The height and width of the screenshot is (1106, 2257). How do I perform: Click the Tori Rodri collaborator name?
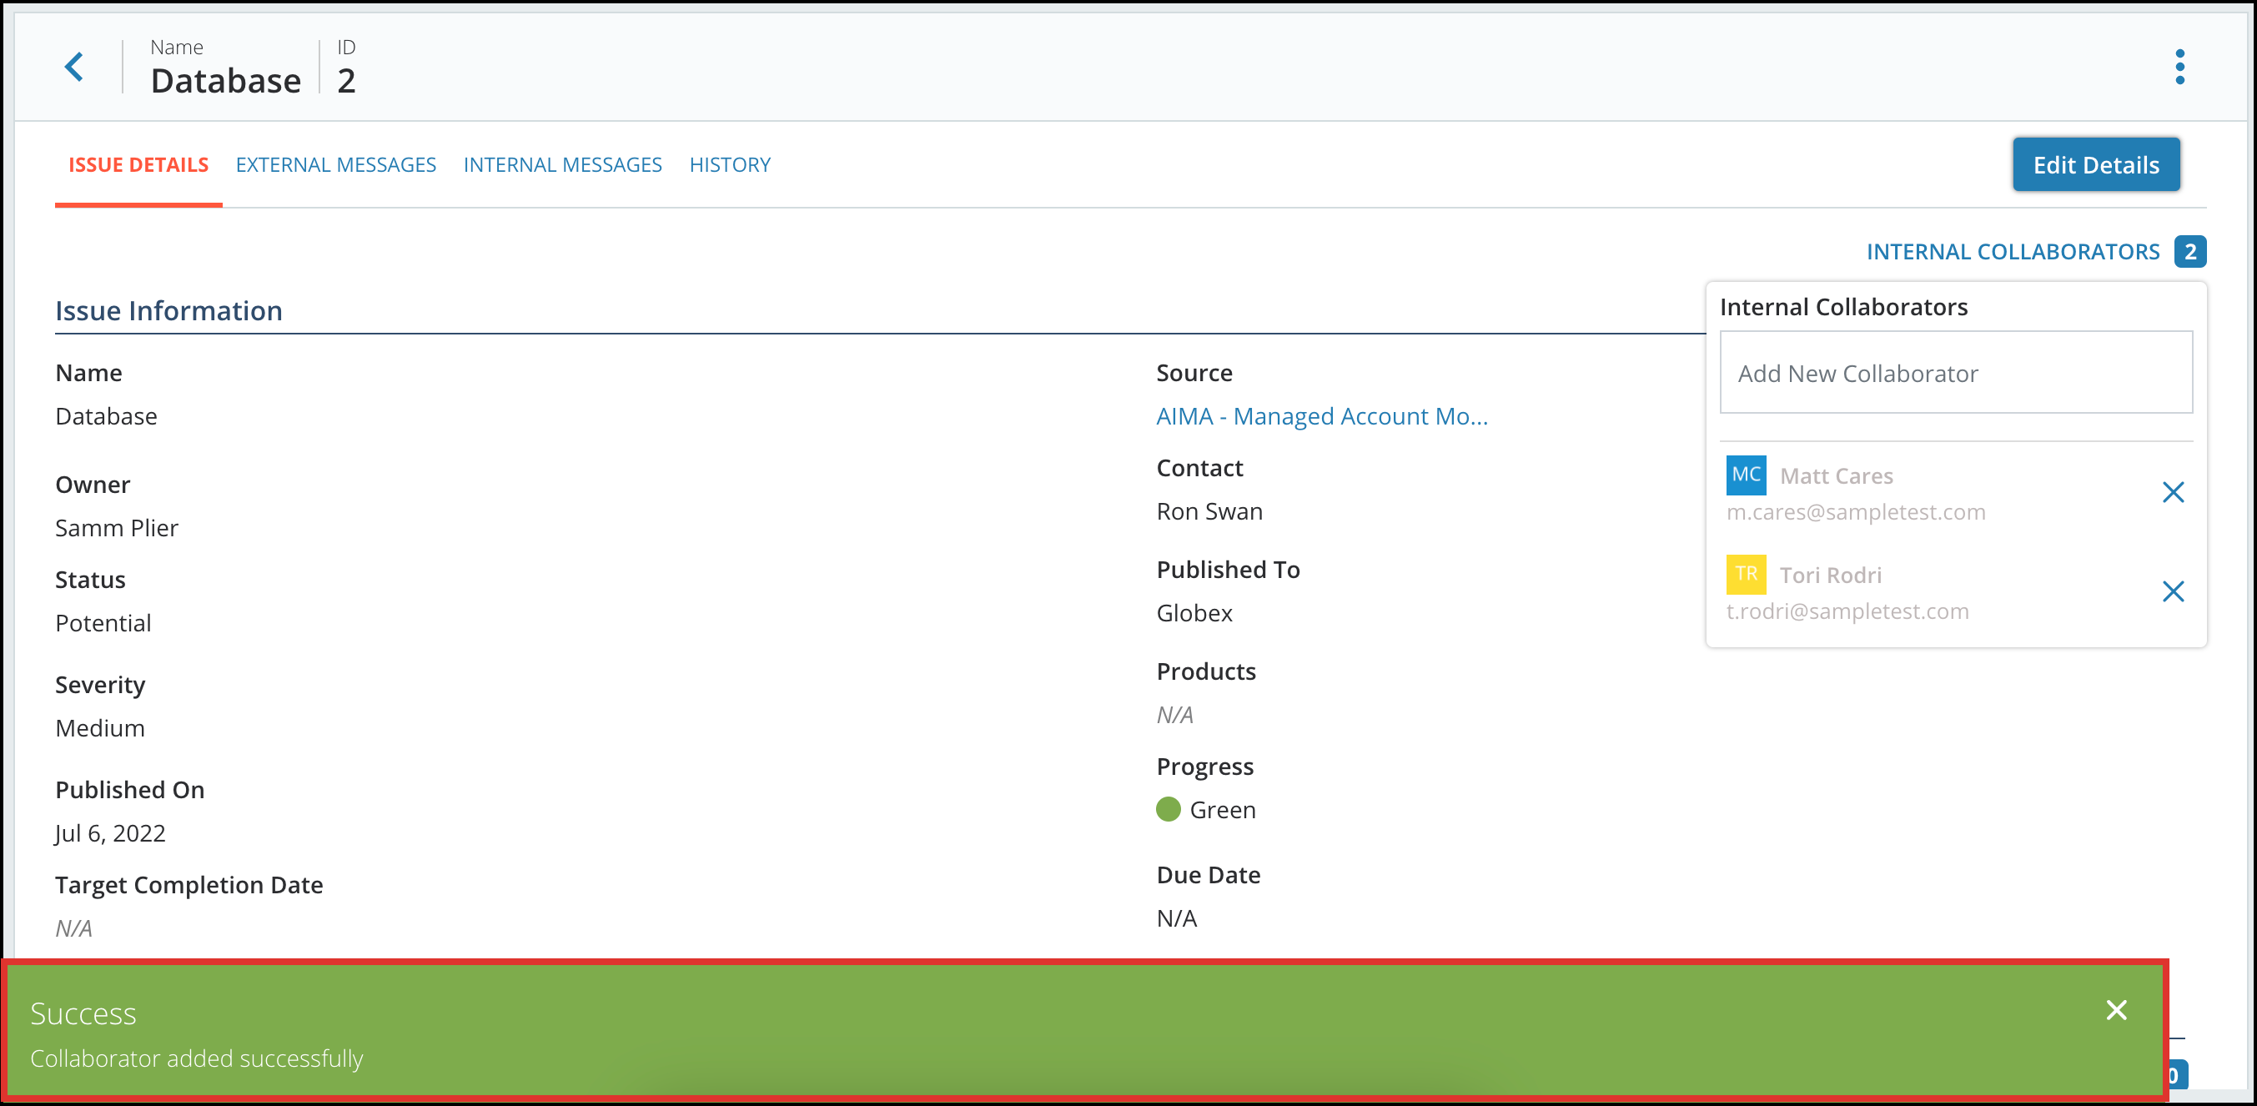point(1830,575)
